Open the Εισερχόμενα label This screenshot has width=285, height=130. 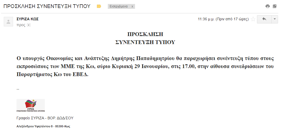tap(119, 6)
